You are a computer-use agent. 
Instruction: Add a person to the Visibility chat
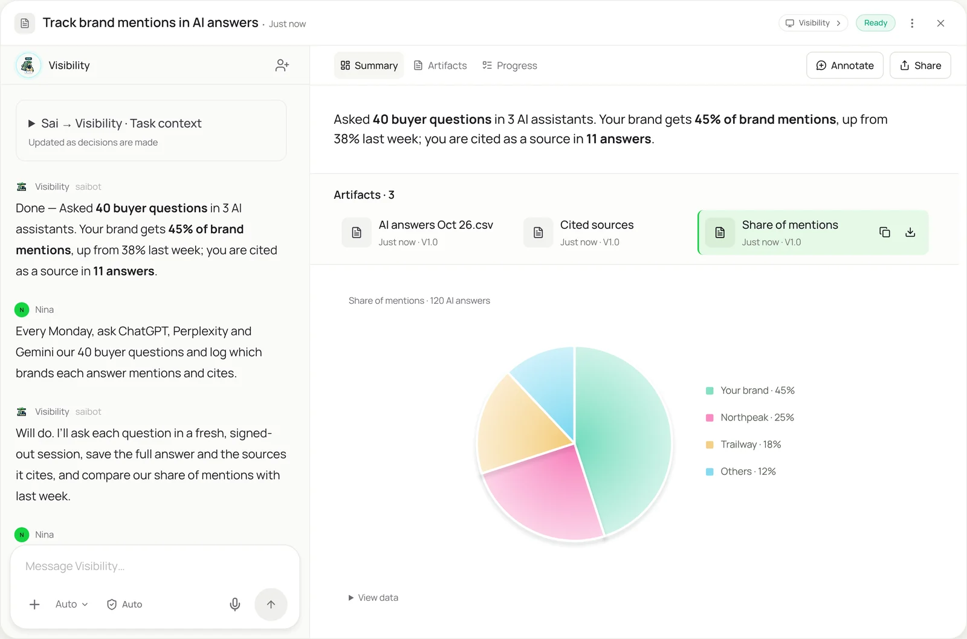click(282, 65)
